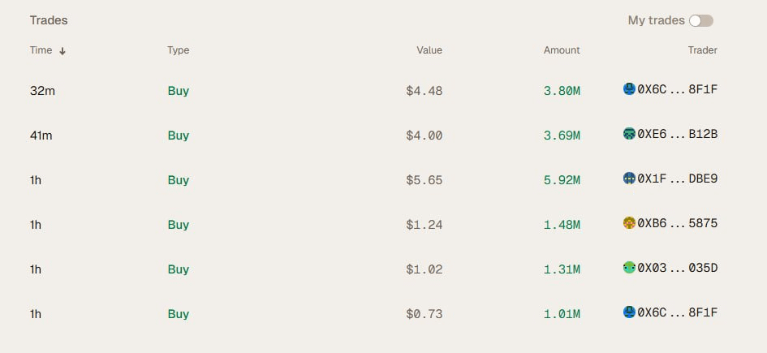Click the Amount column header
This screenshot has height=353, width=767.
coord(562,50)
